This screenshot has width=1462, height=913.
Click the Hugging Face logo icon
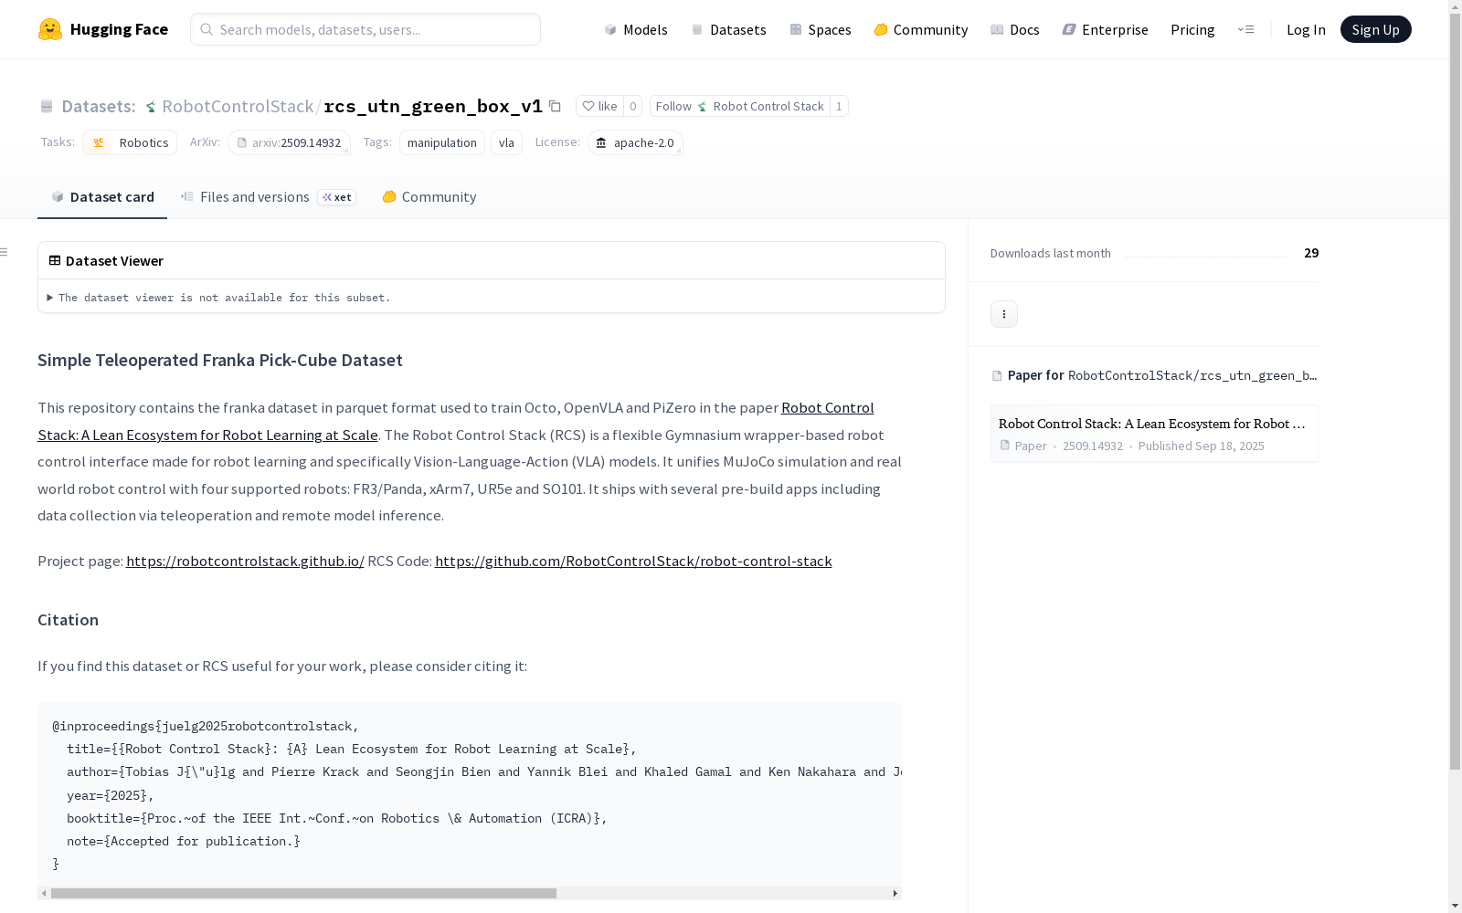coord(50,29)
